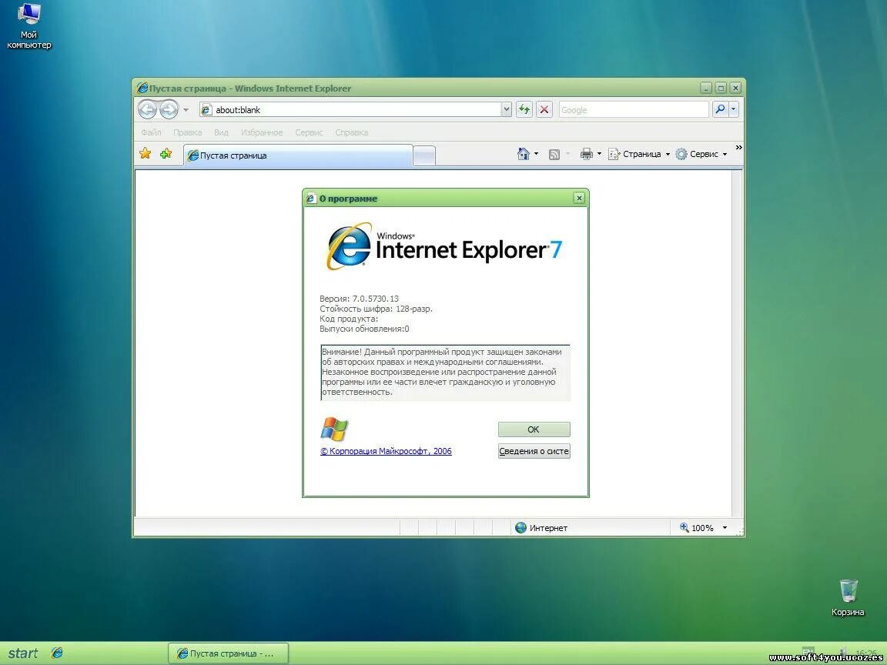Open the Избранное menu
The image size is (887, 665).
tap(262, 132)
